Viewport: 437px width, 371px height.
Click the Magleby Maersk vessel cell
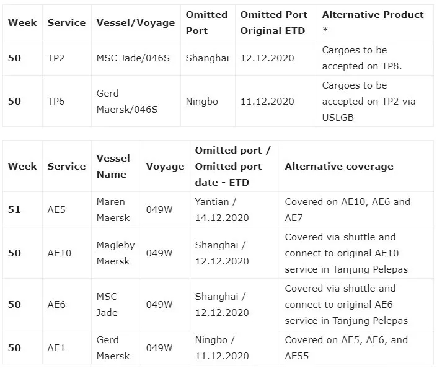point(115,253)
